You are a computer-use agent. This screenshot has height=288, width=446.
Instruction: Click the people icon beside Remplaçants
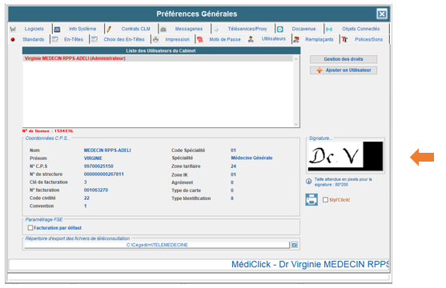(x=296, y=39)
